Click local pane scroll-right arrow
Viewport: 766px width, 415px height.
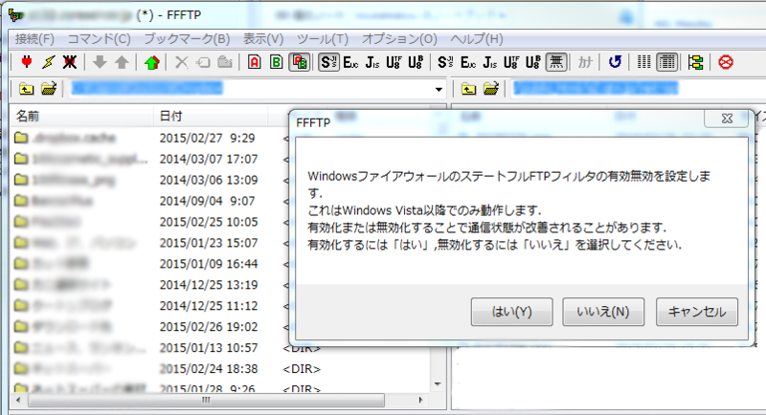pos(420,401)
